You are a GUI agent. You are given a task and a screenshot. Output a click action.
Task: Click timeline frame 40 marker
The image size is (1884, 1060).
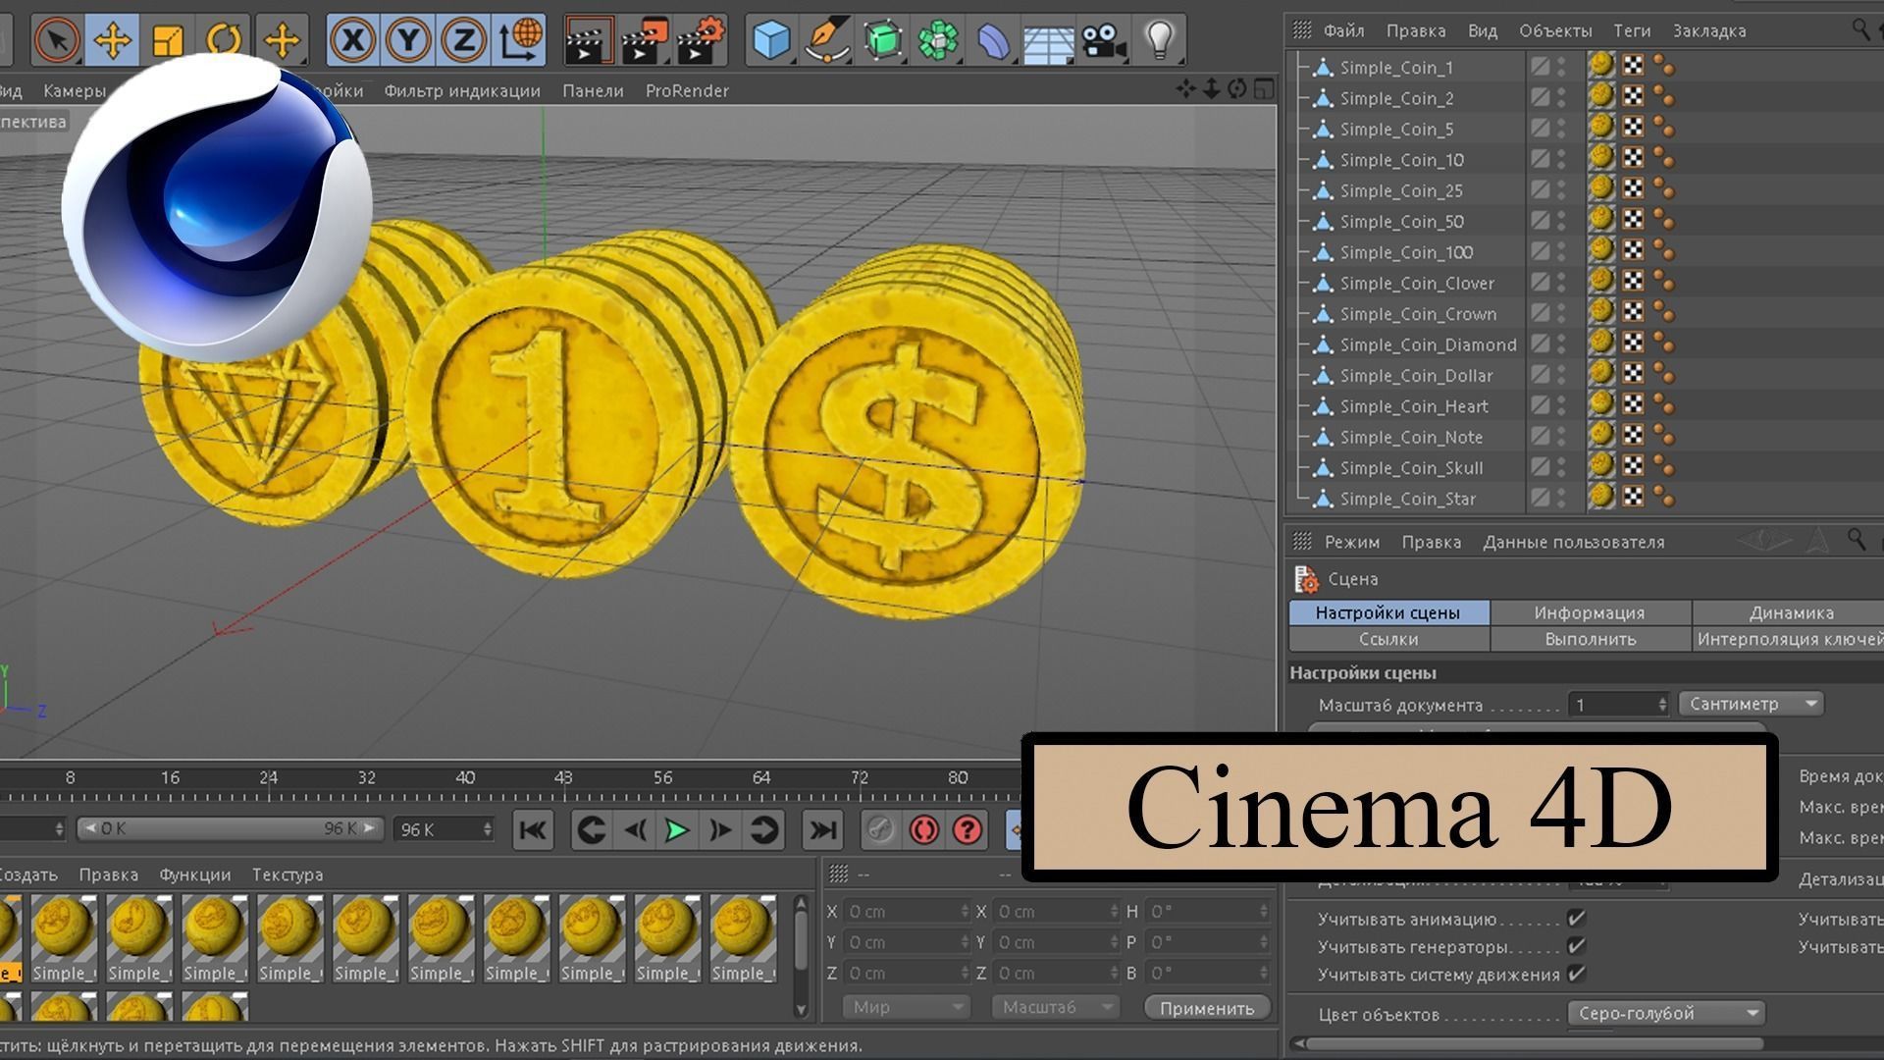(x=465, y=777)
